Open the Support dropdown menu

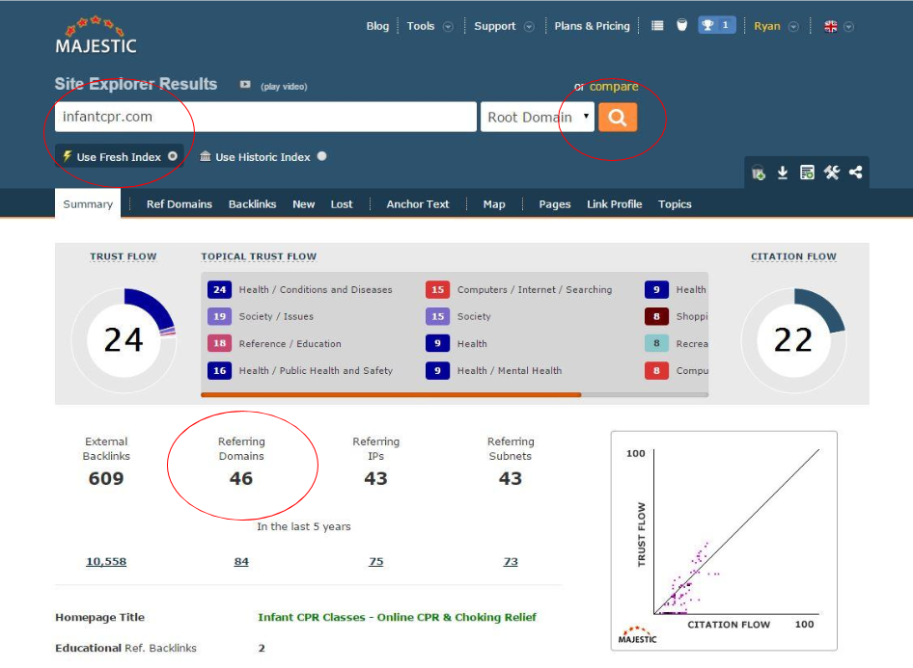click(x=504, y=26)
